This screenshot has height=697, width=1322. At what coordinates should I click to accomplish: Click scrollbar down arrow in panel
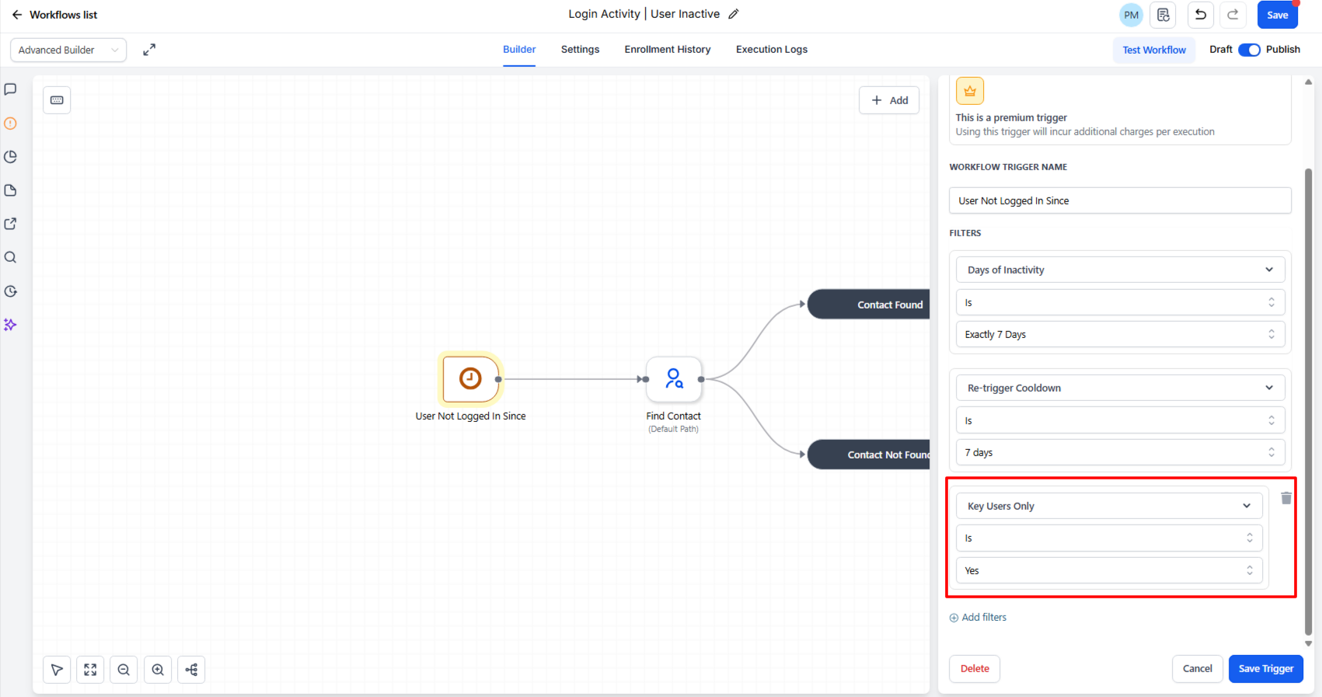pyautogui.click(x=1308, y=643)
